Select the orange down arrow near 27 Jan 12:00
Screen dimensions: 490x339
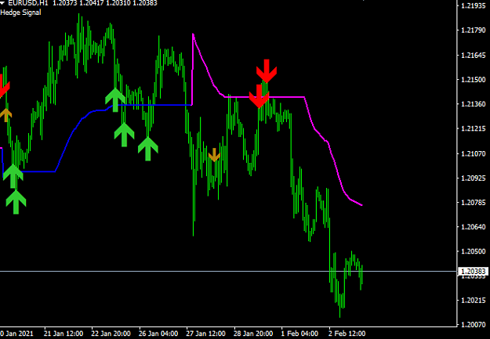pos(214,155)
